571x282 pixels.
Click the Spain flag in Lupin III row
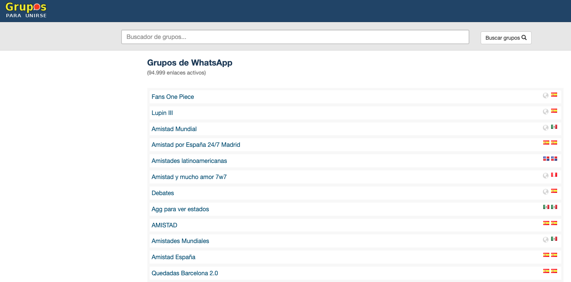pyautogui.click(x=554, y=111)
